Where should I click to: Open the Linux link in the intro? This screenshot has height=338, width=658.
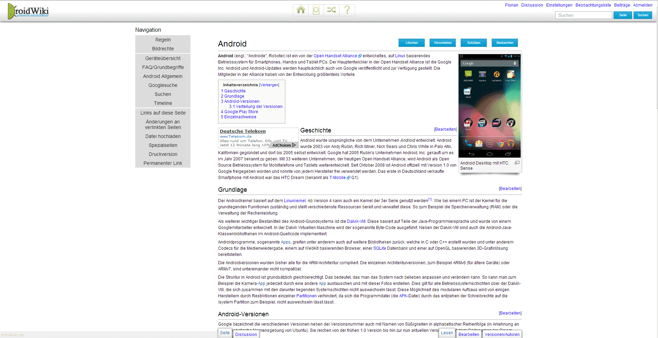[x=400, y=56]
